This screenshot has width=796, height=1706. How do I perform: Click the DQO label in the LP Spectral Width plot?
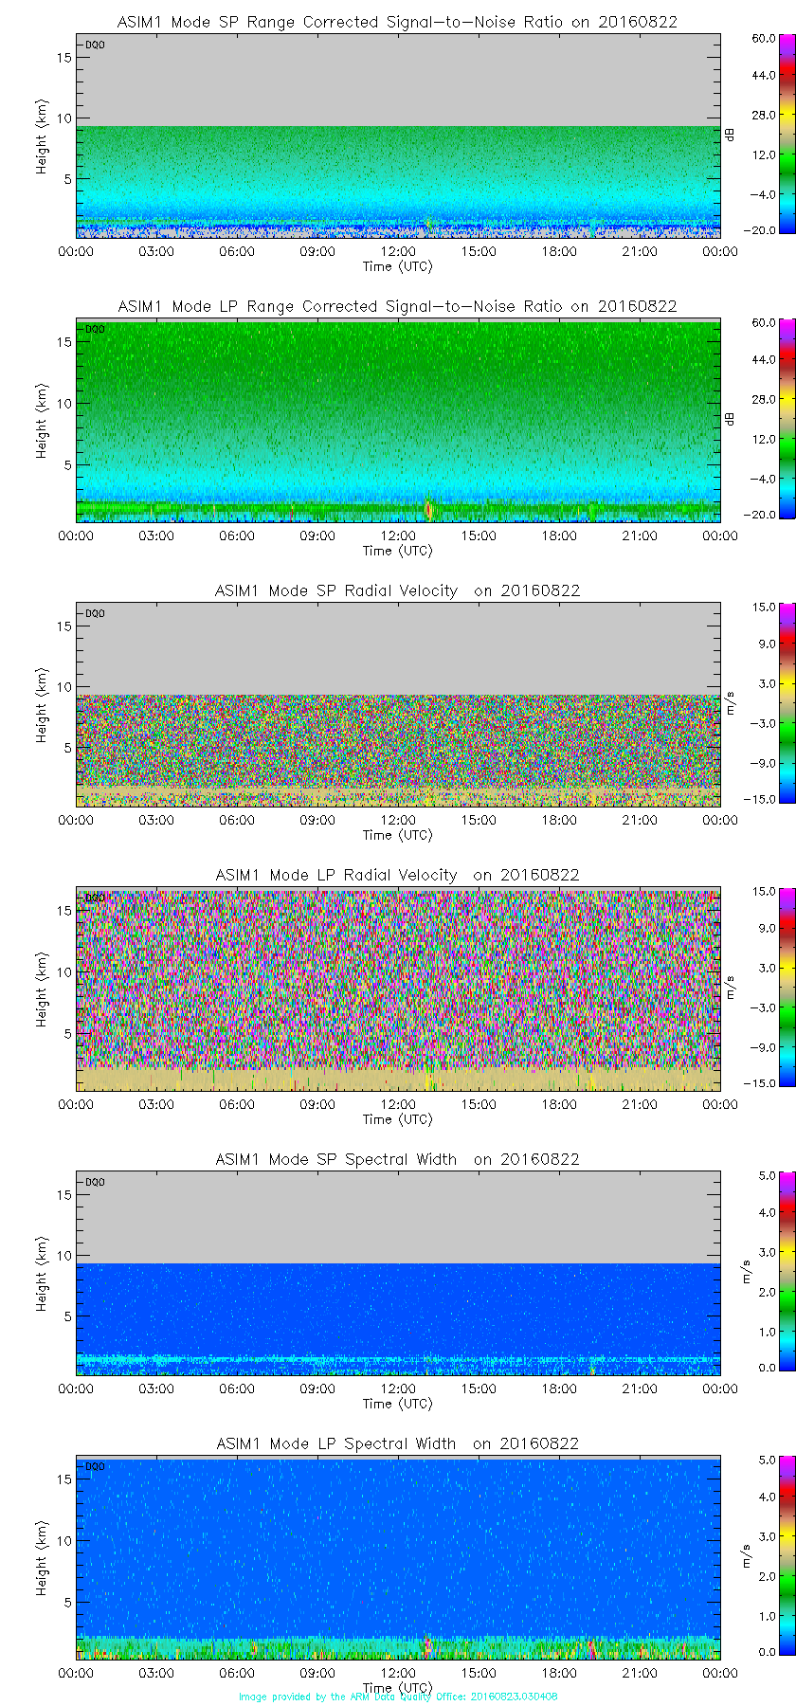(95, 1466)
